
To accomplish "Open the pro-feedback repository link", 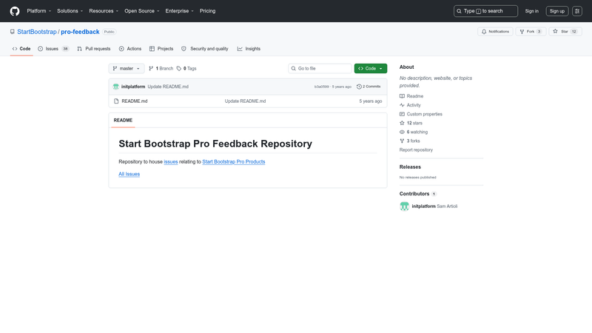I will click(x=80, y=32).
